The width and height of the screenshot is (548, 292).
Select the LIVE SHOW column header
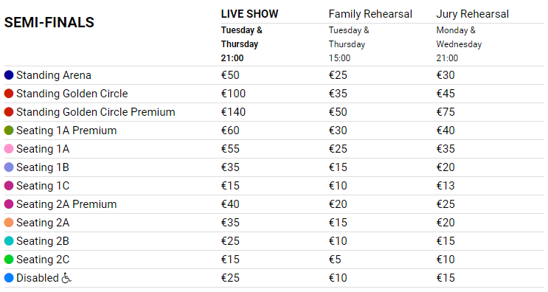tap(249, 14)
